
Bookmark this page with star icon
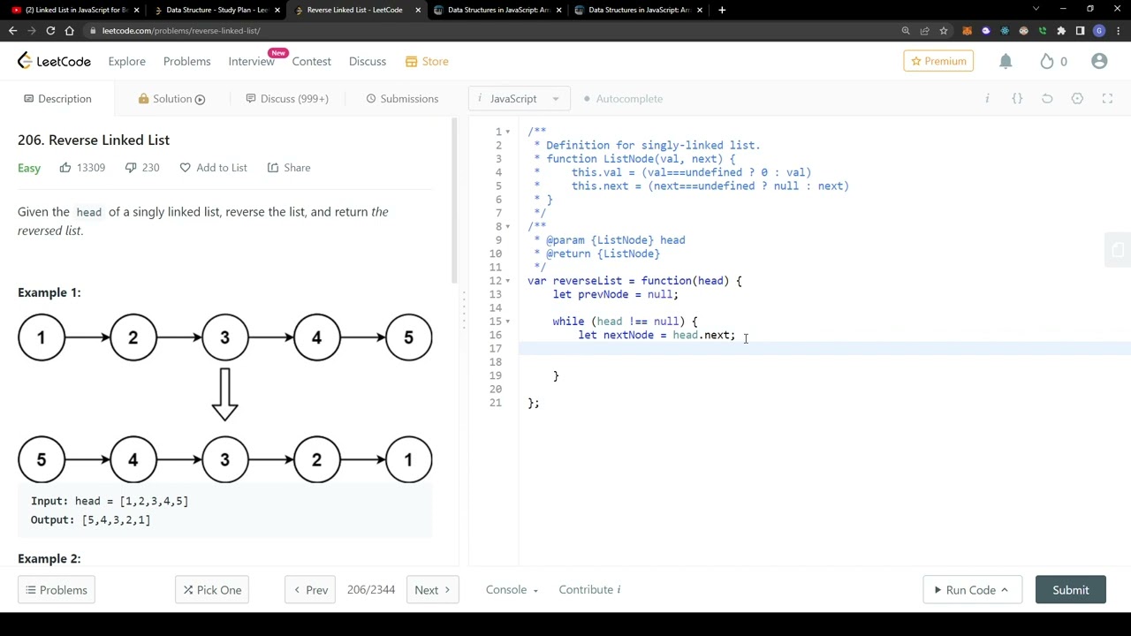click(x=944, y=31)
